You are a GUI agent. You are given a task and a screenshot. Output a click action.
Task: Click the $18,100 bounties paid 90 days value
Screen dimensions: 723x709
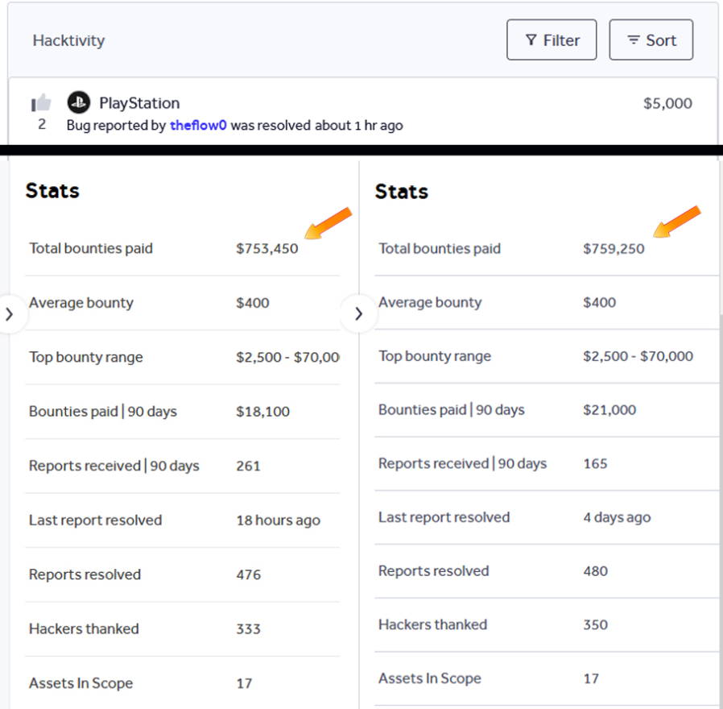pos(262,412)
